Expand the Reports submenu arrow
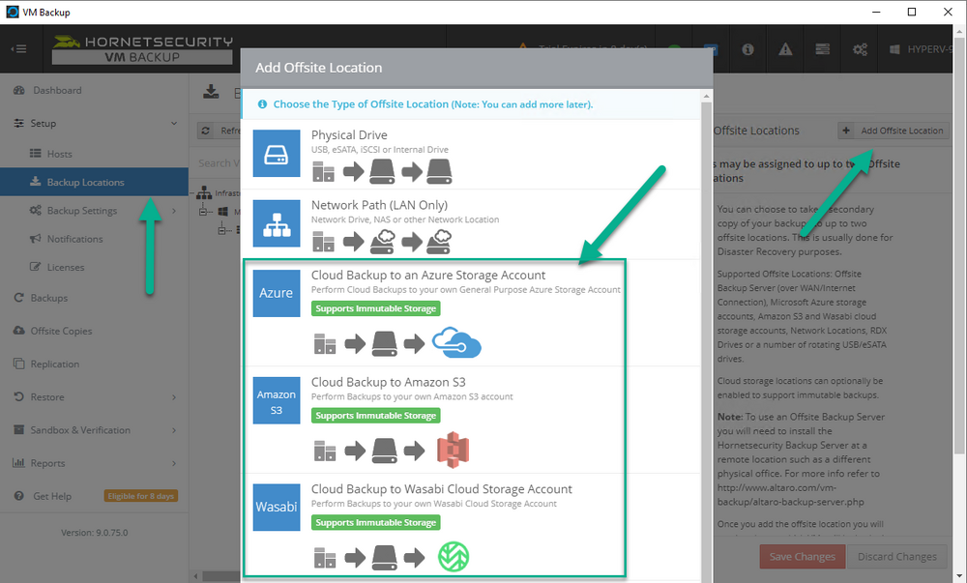The width and height of the screenshot is (967, 583). click(x=174, y=463)
